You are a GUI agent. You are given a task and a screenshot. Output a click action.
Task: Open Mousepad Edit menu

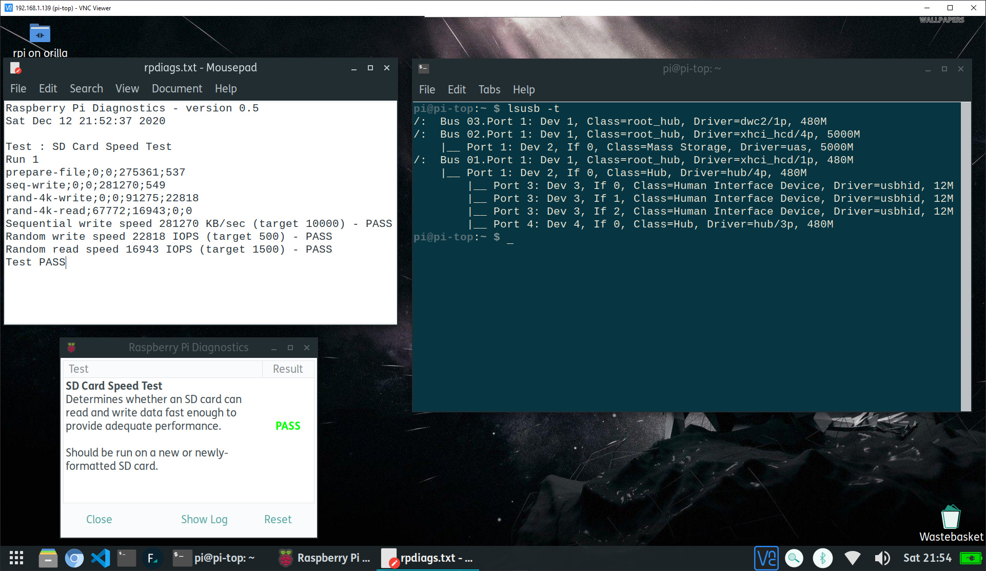point(48,89)
